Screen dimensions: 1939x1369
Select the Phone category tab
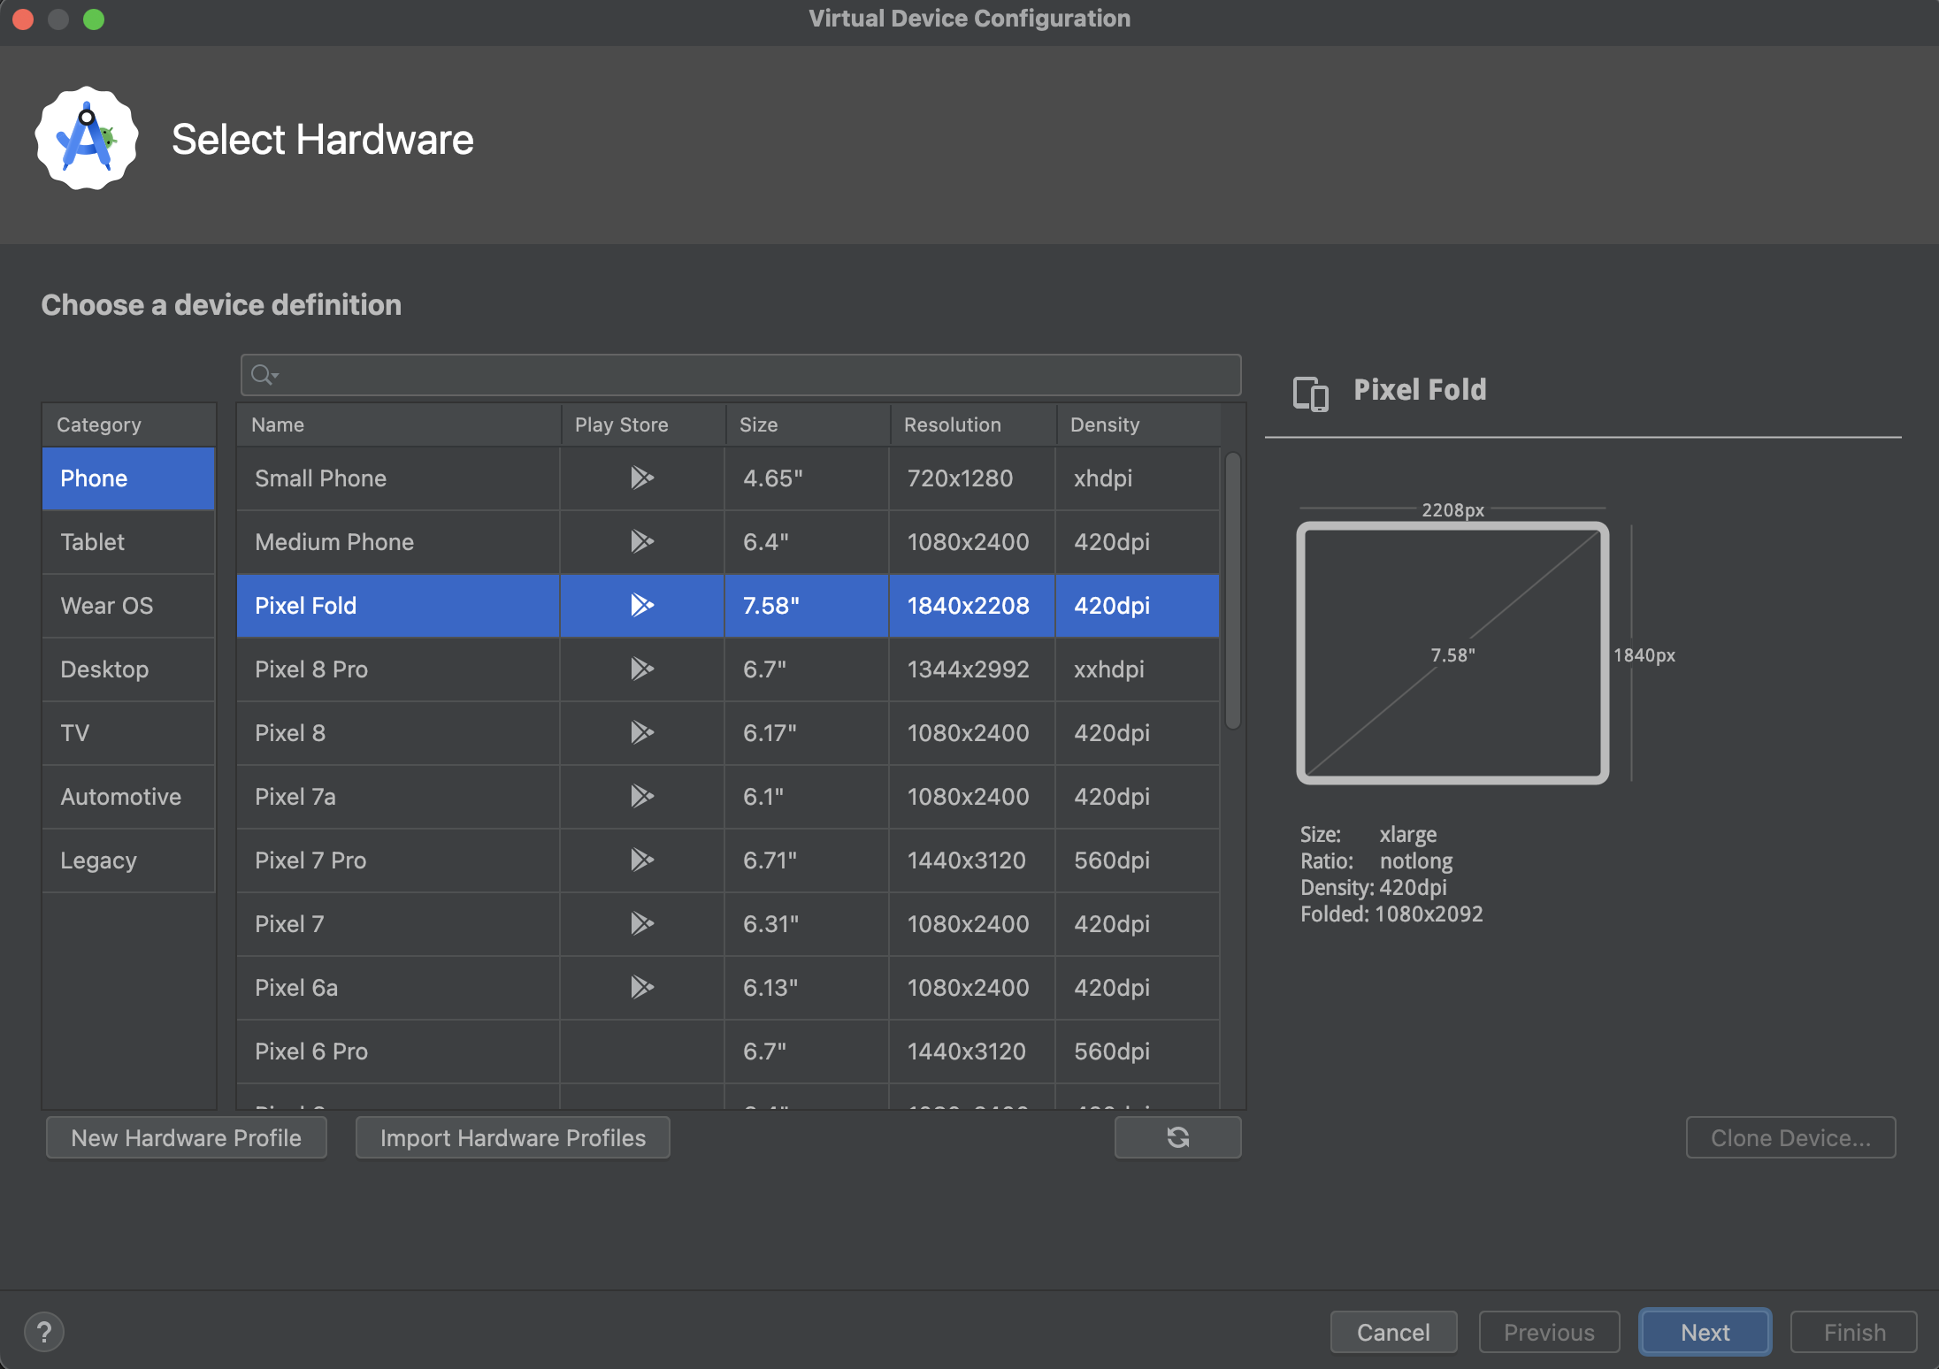tap(126, 477)
